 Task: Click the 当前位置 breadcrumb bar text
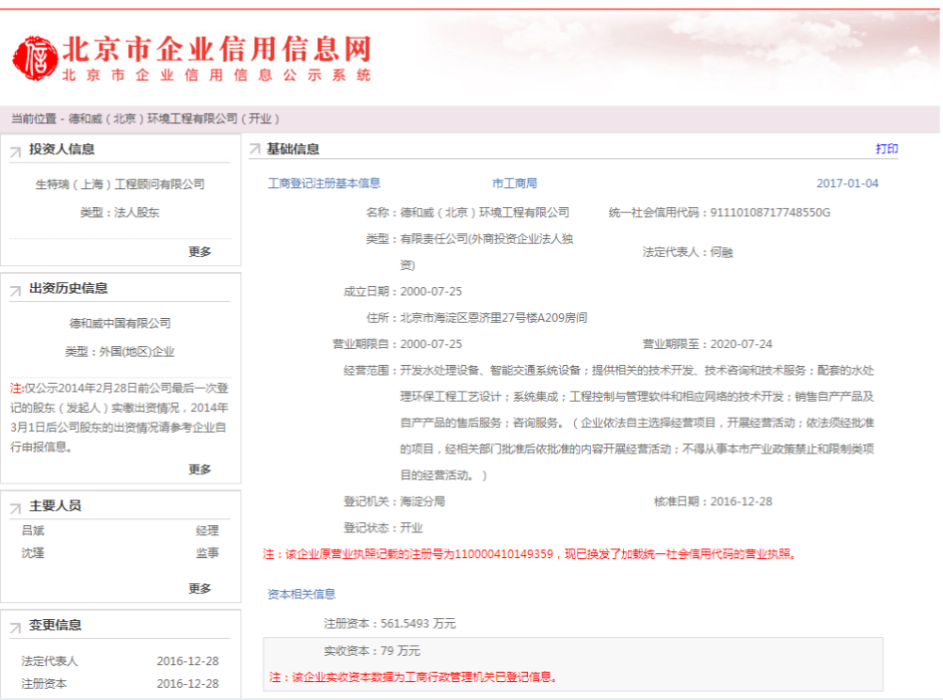click(146, 119)
